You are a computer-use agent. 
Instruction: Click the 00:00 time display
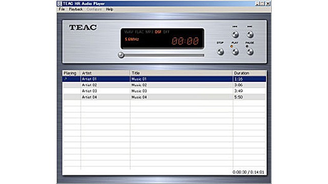(185, 41)
